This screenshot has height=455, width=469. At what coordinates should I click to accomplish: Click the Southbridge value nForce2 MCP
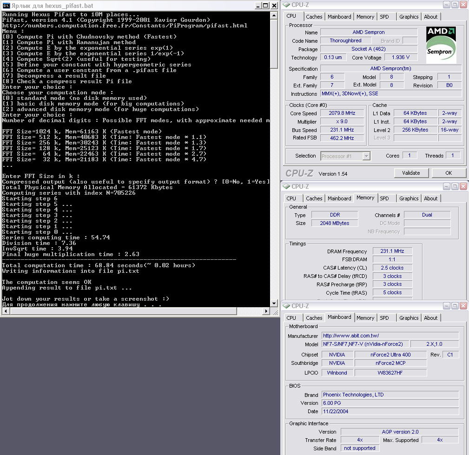tap(390, 363)
